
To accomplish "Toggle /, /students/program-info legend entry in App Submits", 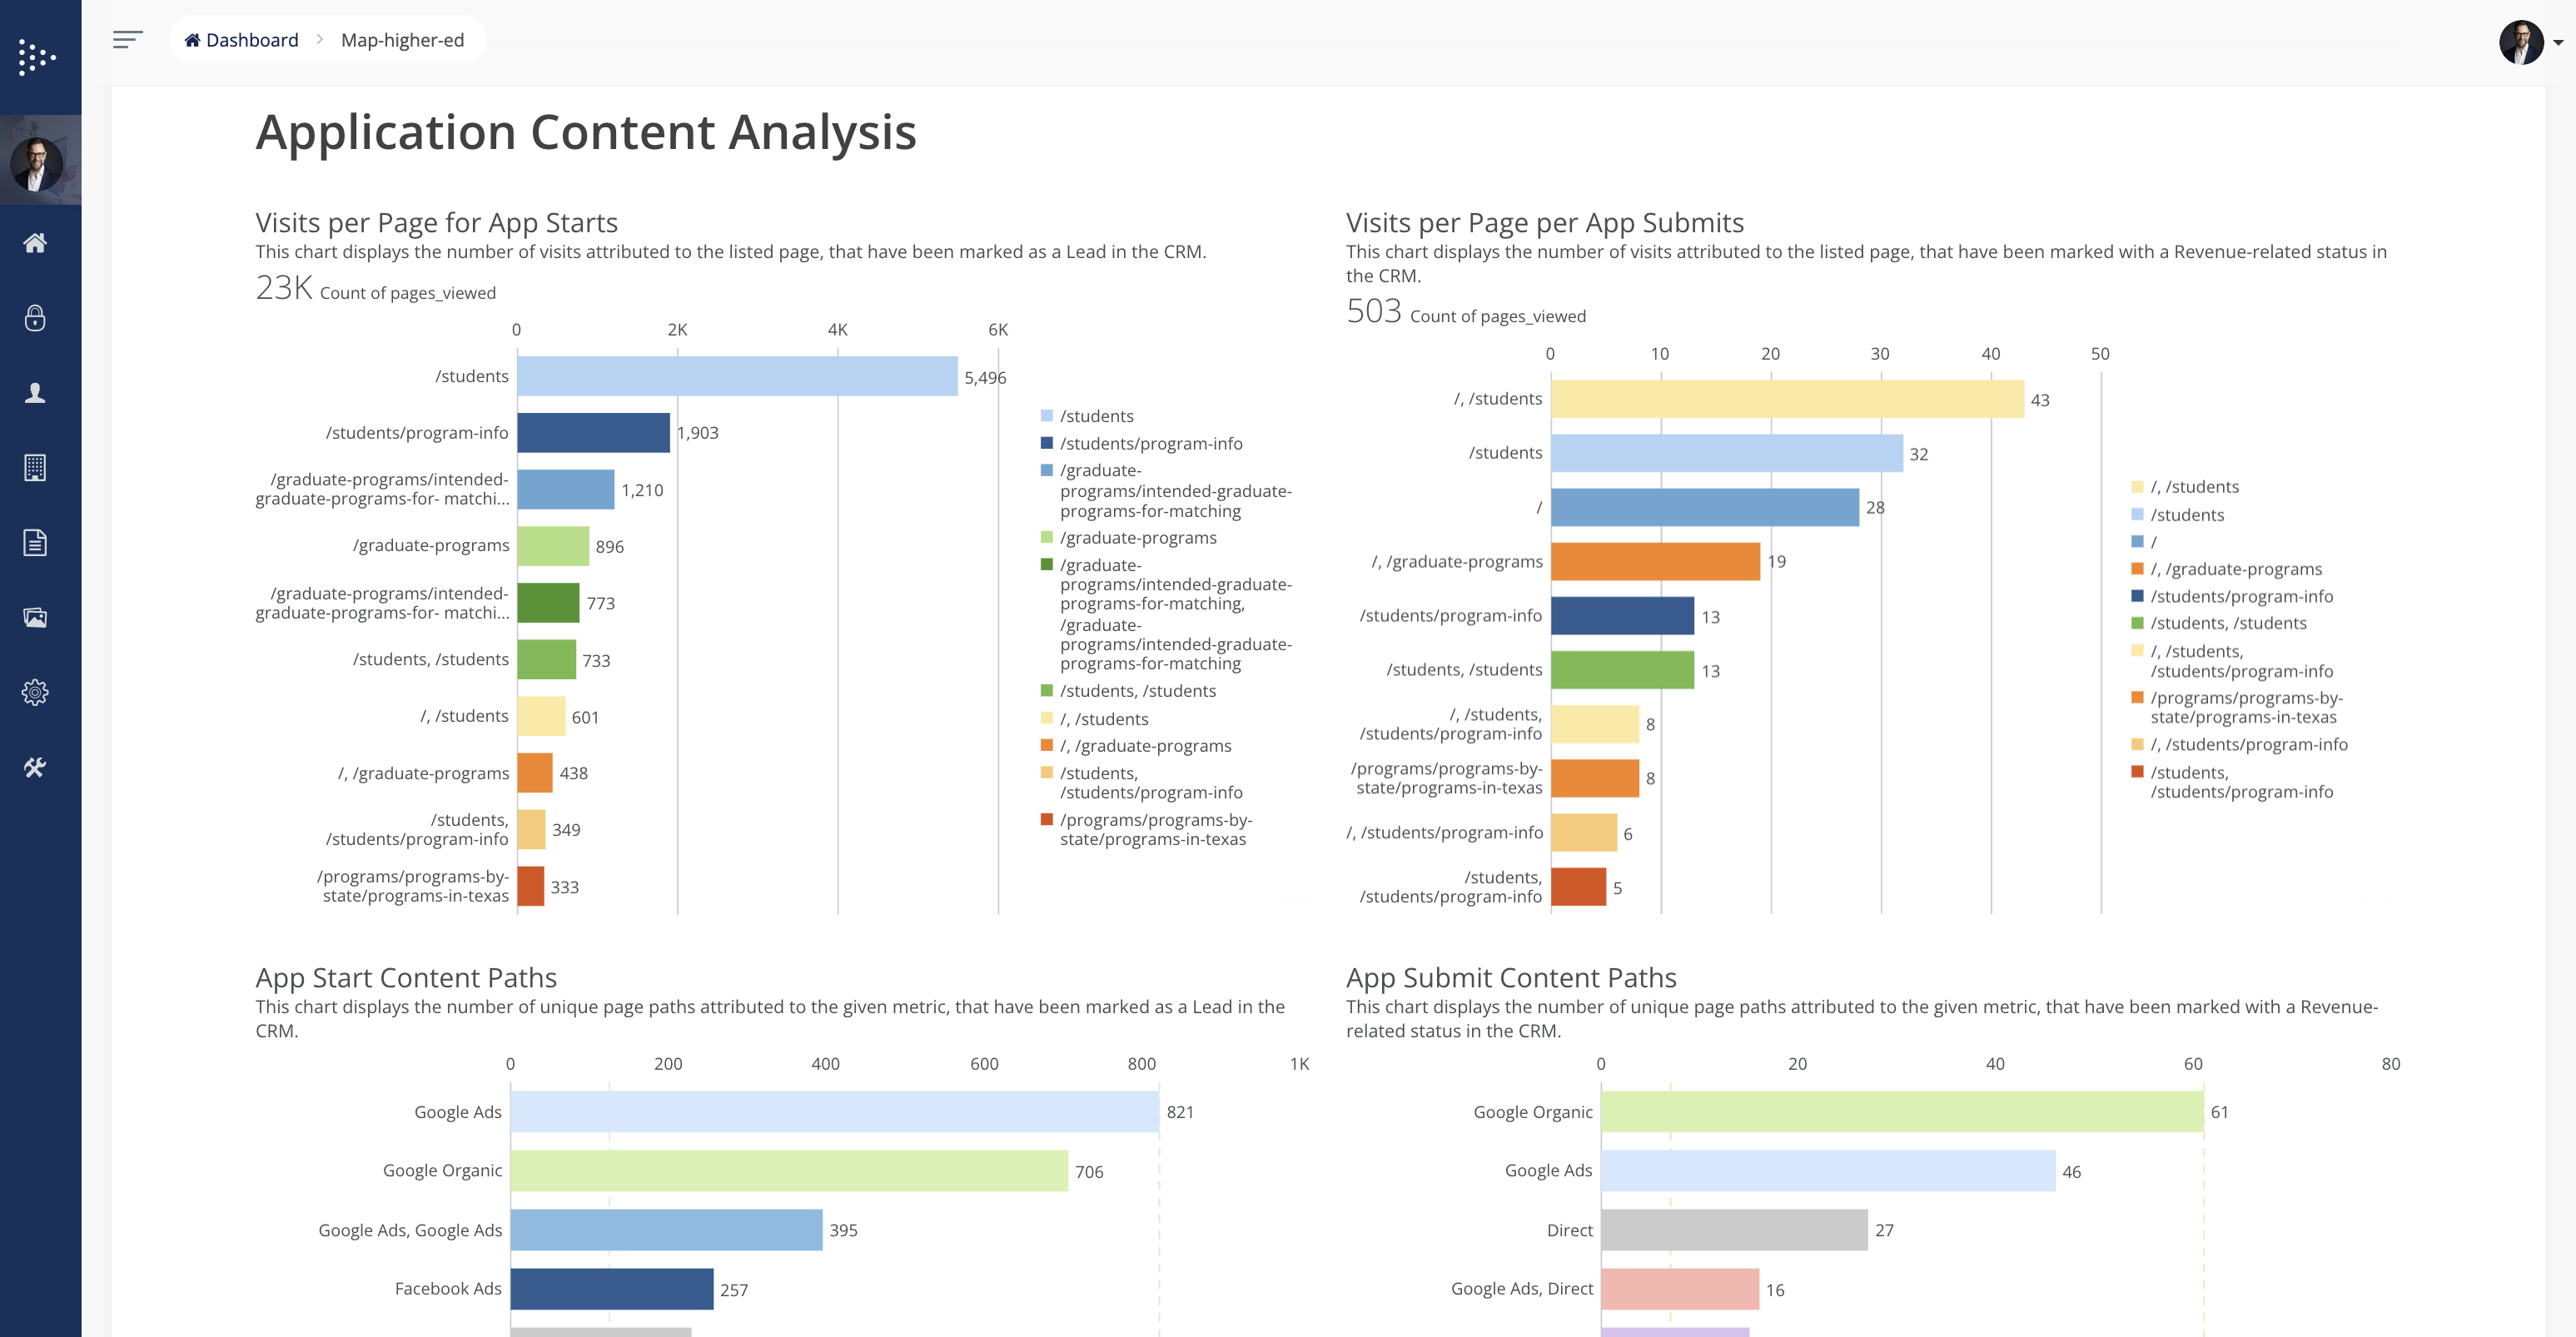I will (x=2239, y=744).
